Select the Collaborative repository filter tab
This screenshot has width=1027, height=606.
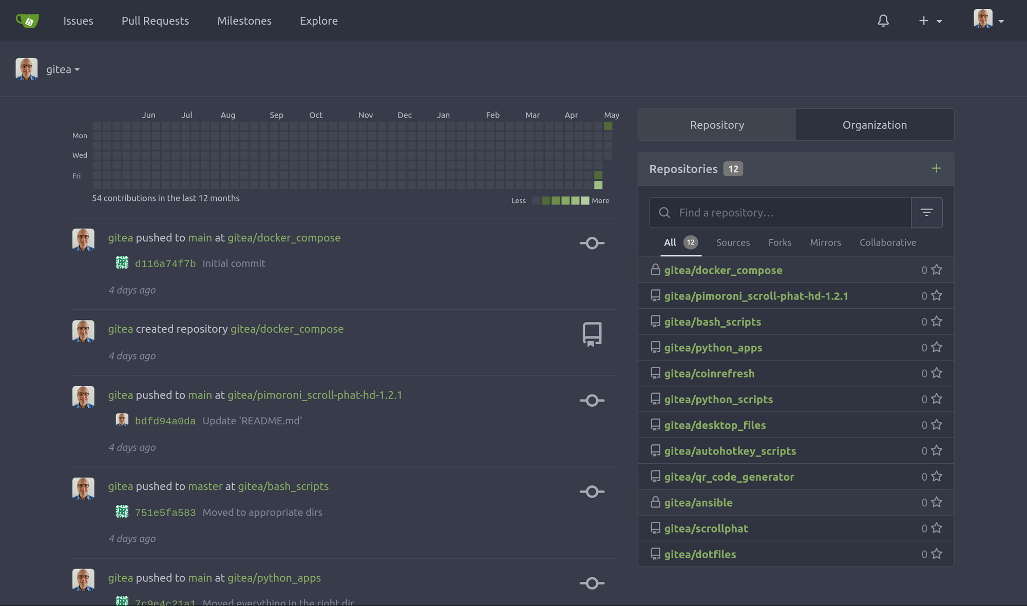point(888,242)
